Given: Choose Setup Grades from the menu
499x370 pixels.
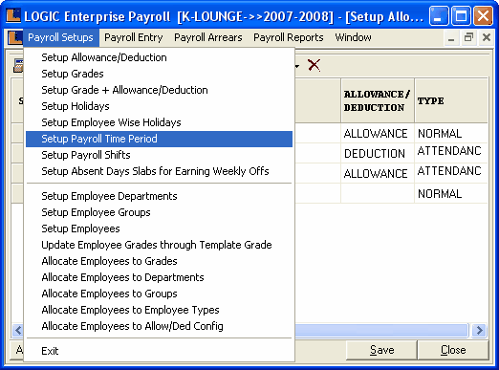Looking at the screenshot, I should (159, 74).
